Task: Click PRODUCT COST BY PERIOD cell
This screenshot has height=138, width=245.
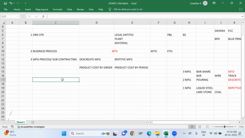Action: pyautogui.click(x=132, y=67)
